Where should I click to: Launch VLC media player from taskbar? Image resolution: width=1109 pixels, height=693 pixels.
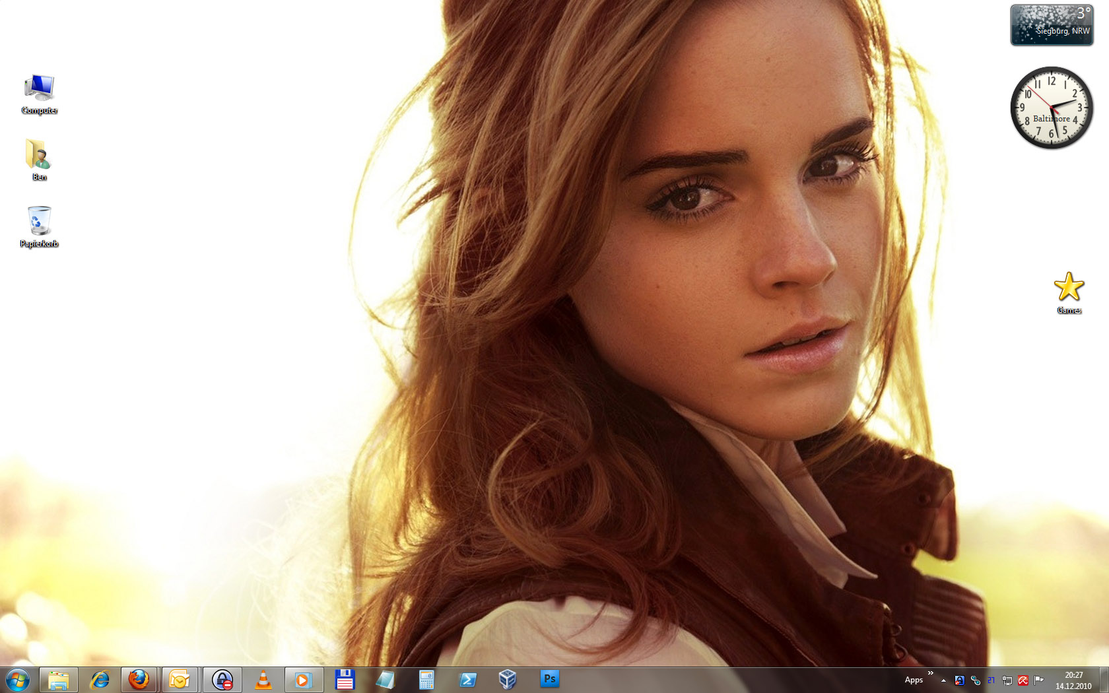pyautogui.click(x=263, y=680)
